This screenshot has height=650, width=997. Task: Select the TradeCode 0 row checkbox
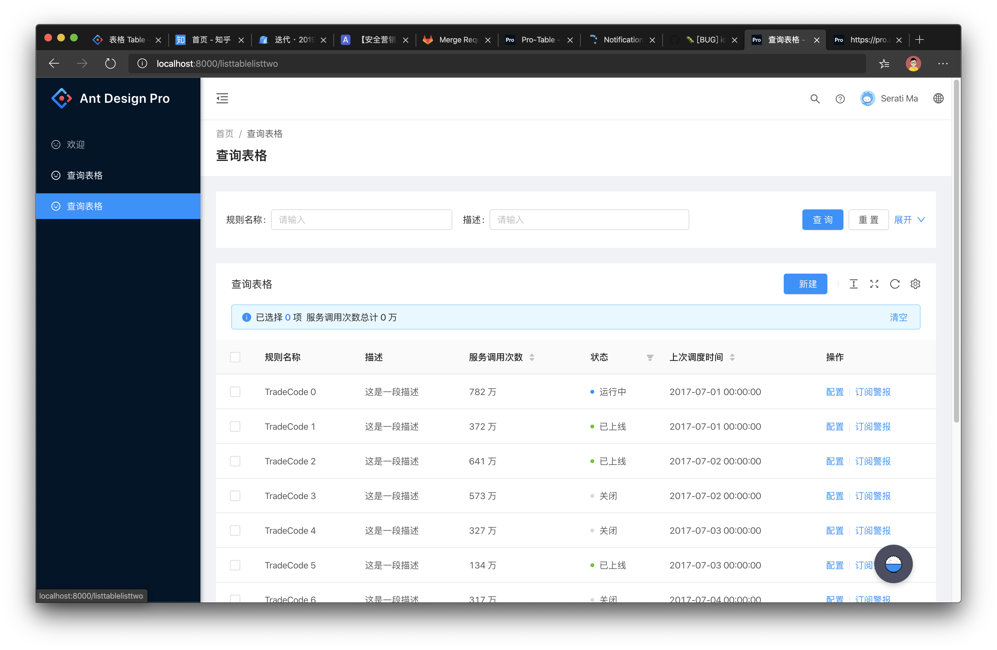click(x=235, y=391)
